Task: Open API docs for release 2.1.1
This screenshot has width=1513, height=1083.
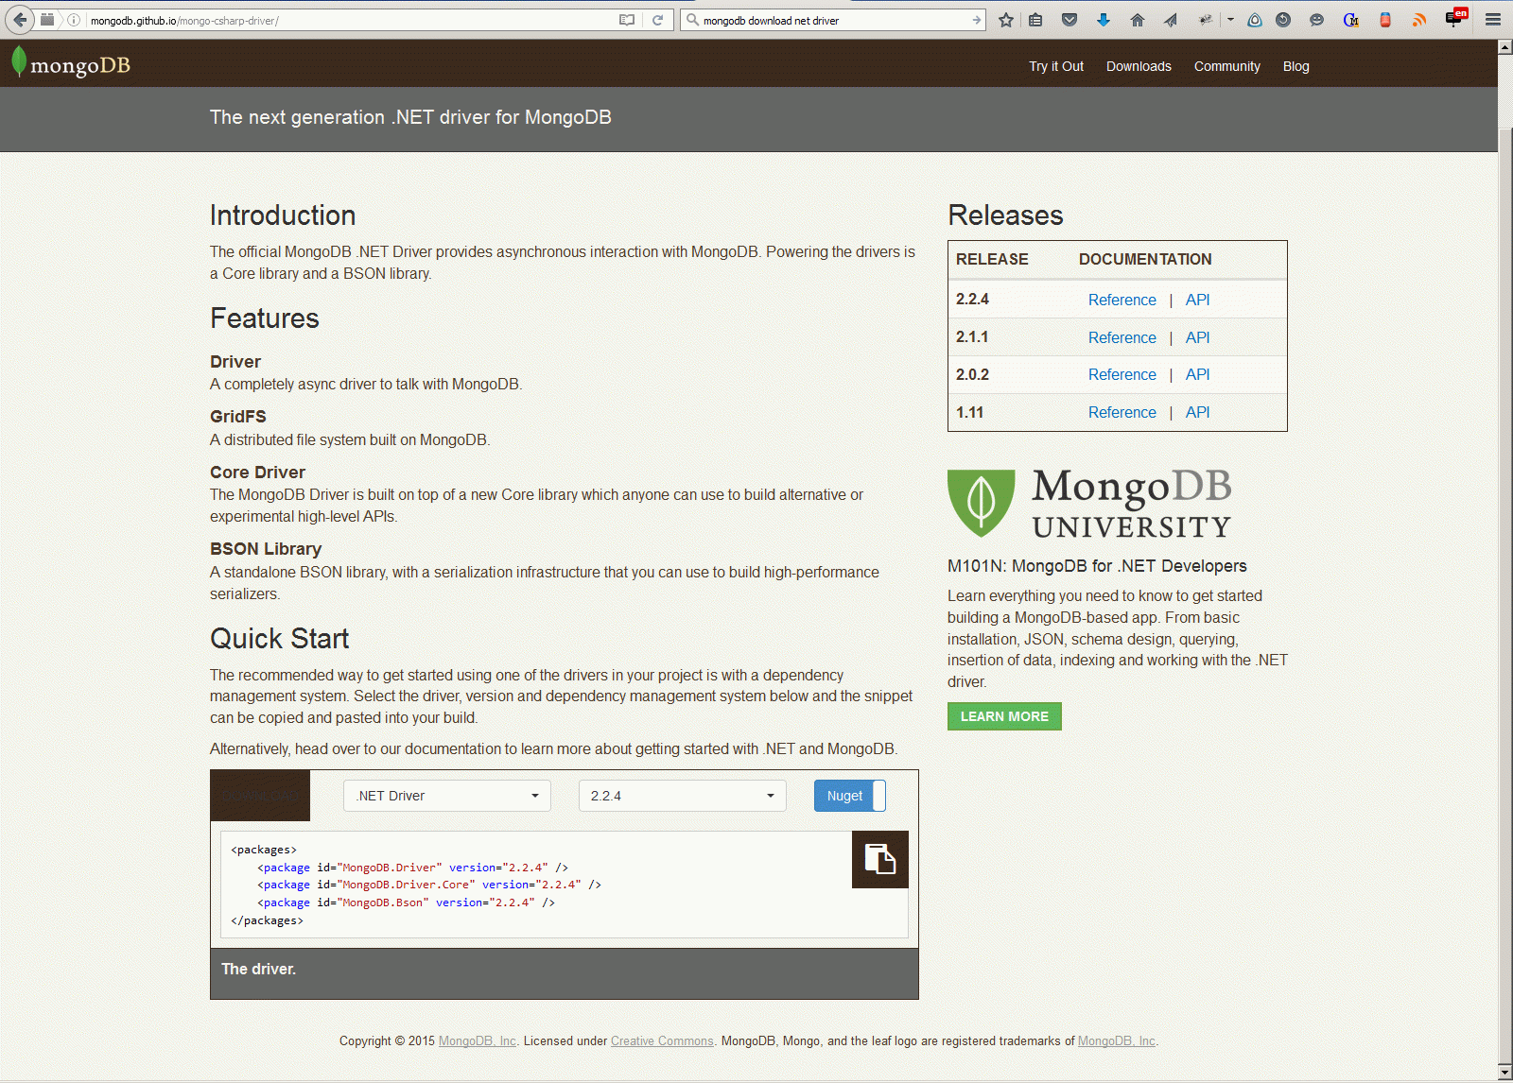Action: 1197,337
